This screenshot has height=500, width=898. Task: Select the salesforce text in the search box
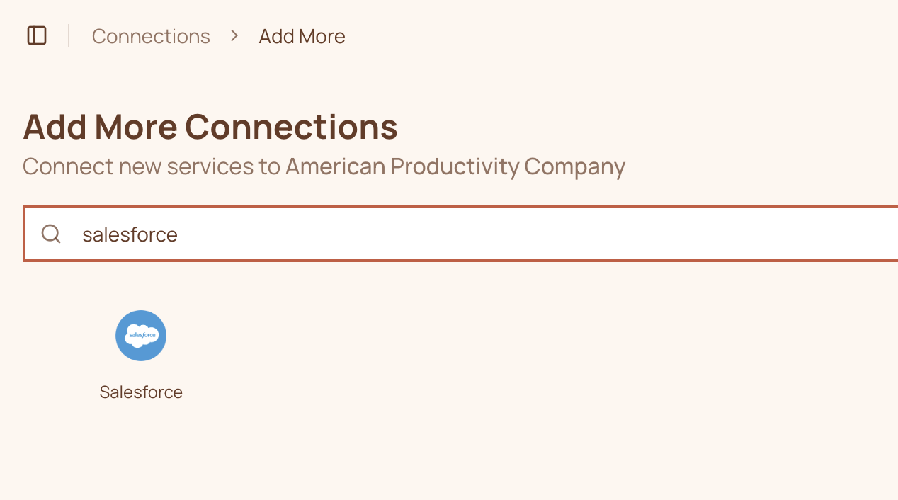pyautogui.click(x=130, y=233)
